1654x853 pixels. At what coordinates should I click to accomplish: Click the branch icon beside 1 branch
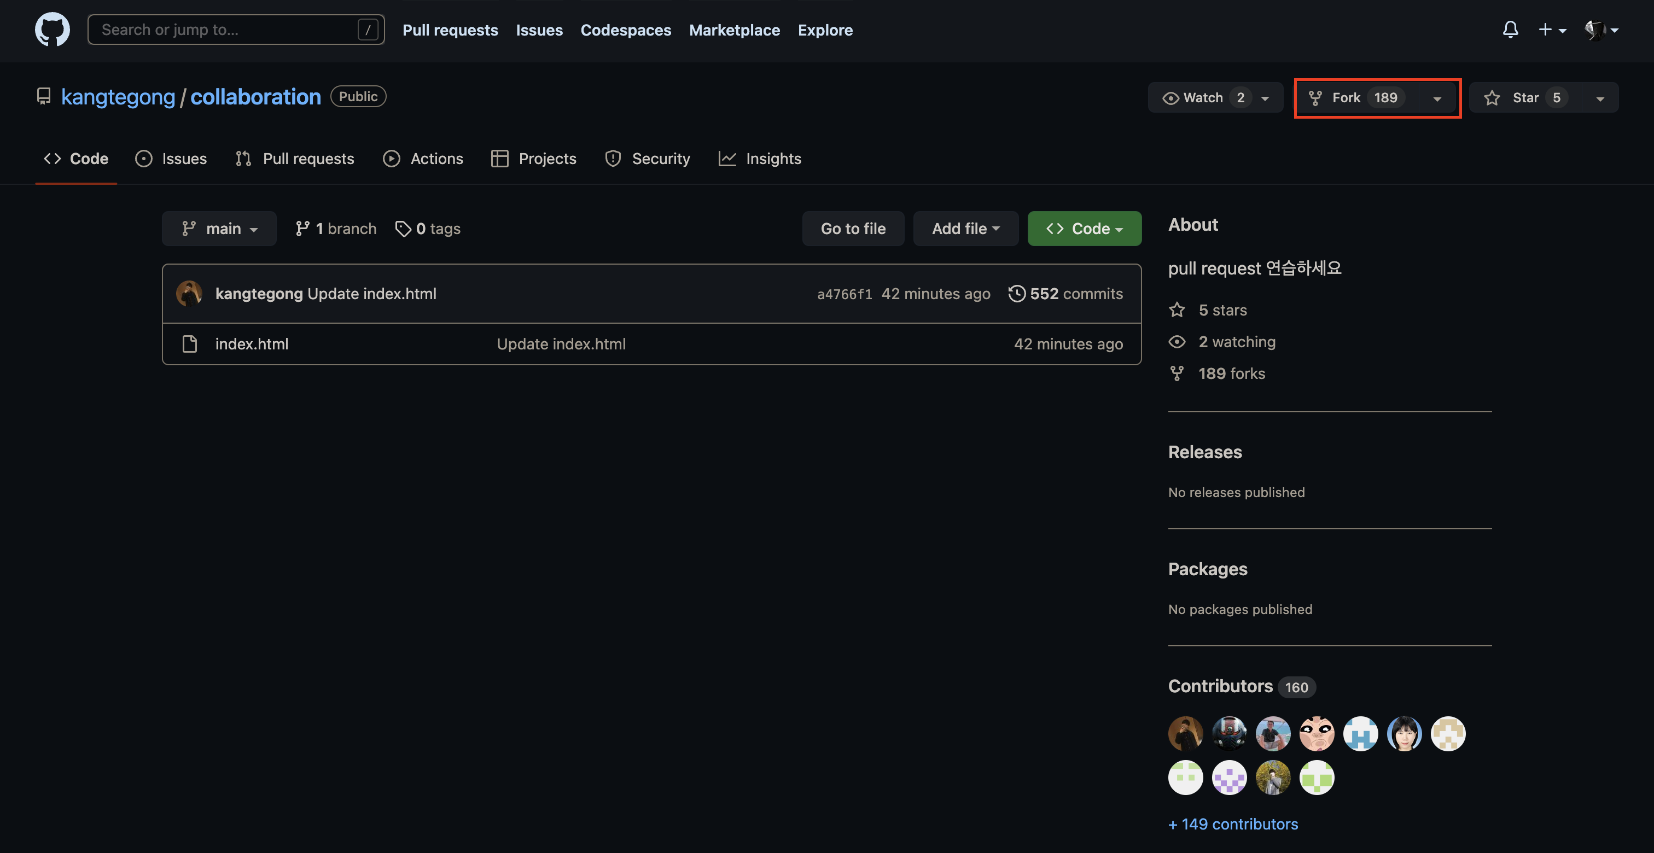(302, 229)
